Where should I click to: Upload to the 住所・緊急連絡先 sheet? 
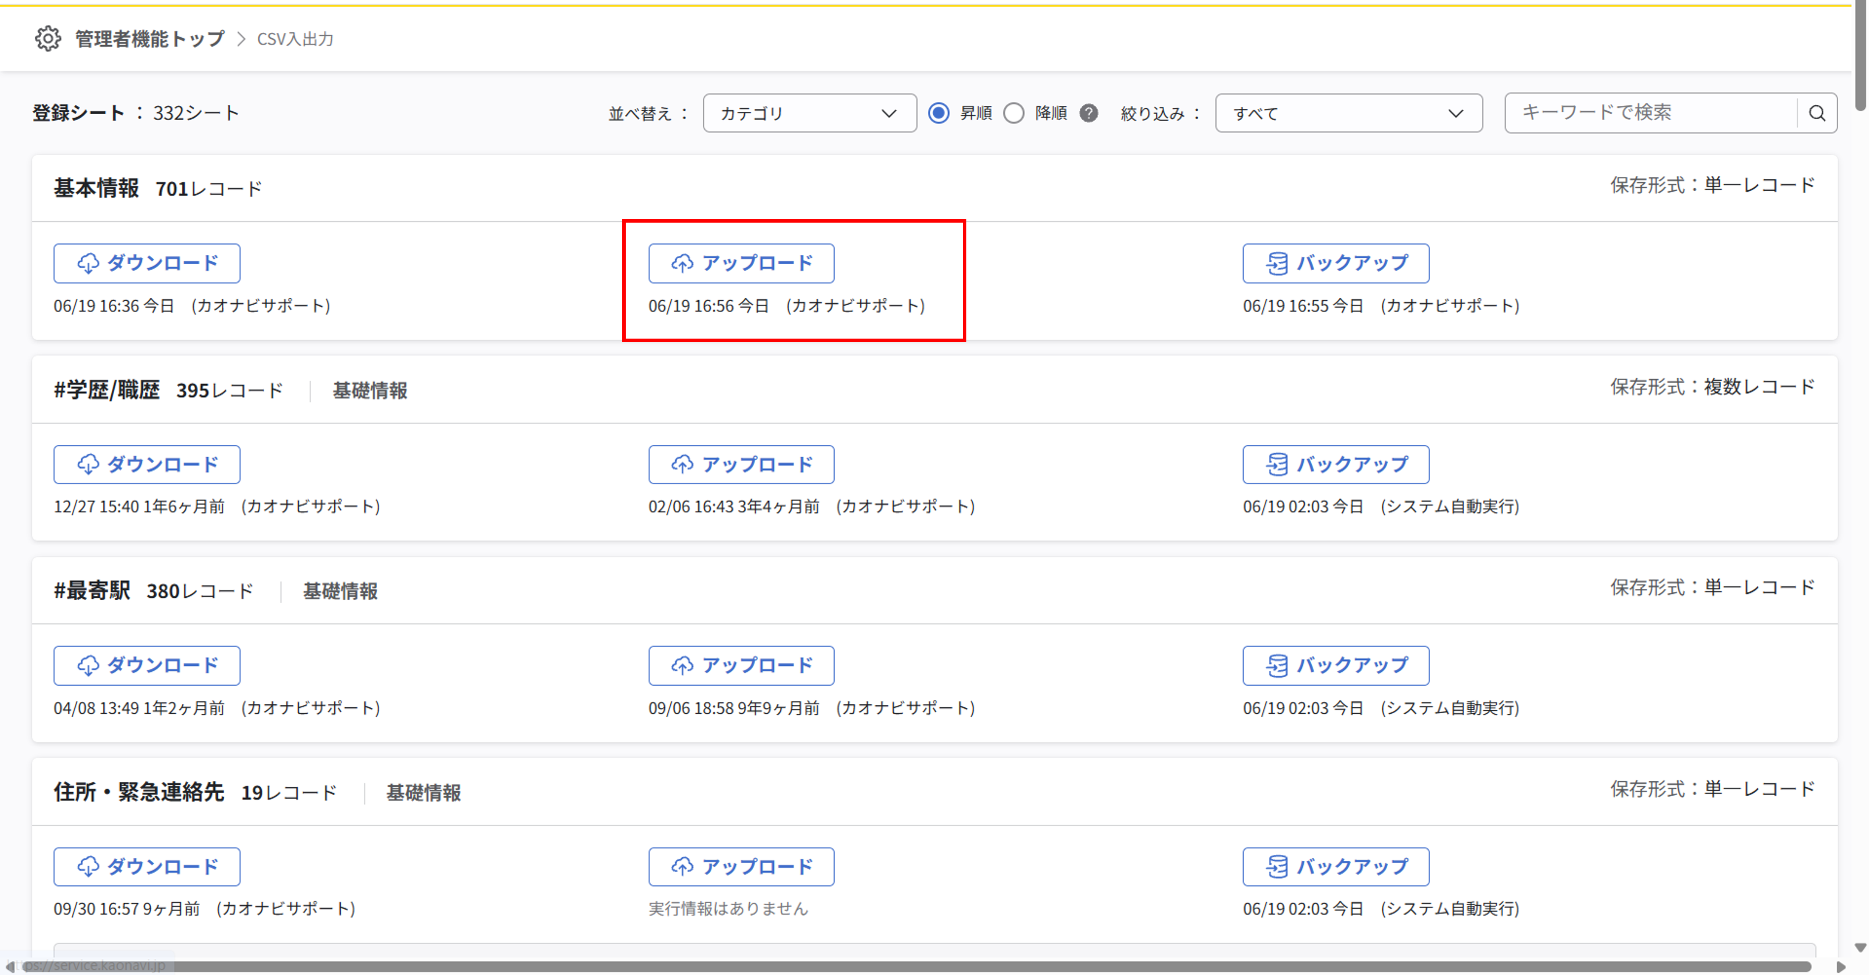[741, 867]
